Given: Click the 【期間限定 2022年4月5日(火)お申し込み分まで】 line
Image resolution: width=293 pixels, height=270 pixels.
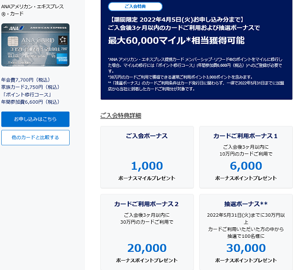Looking at the screenshot, I should [177, 20].
